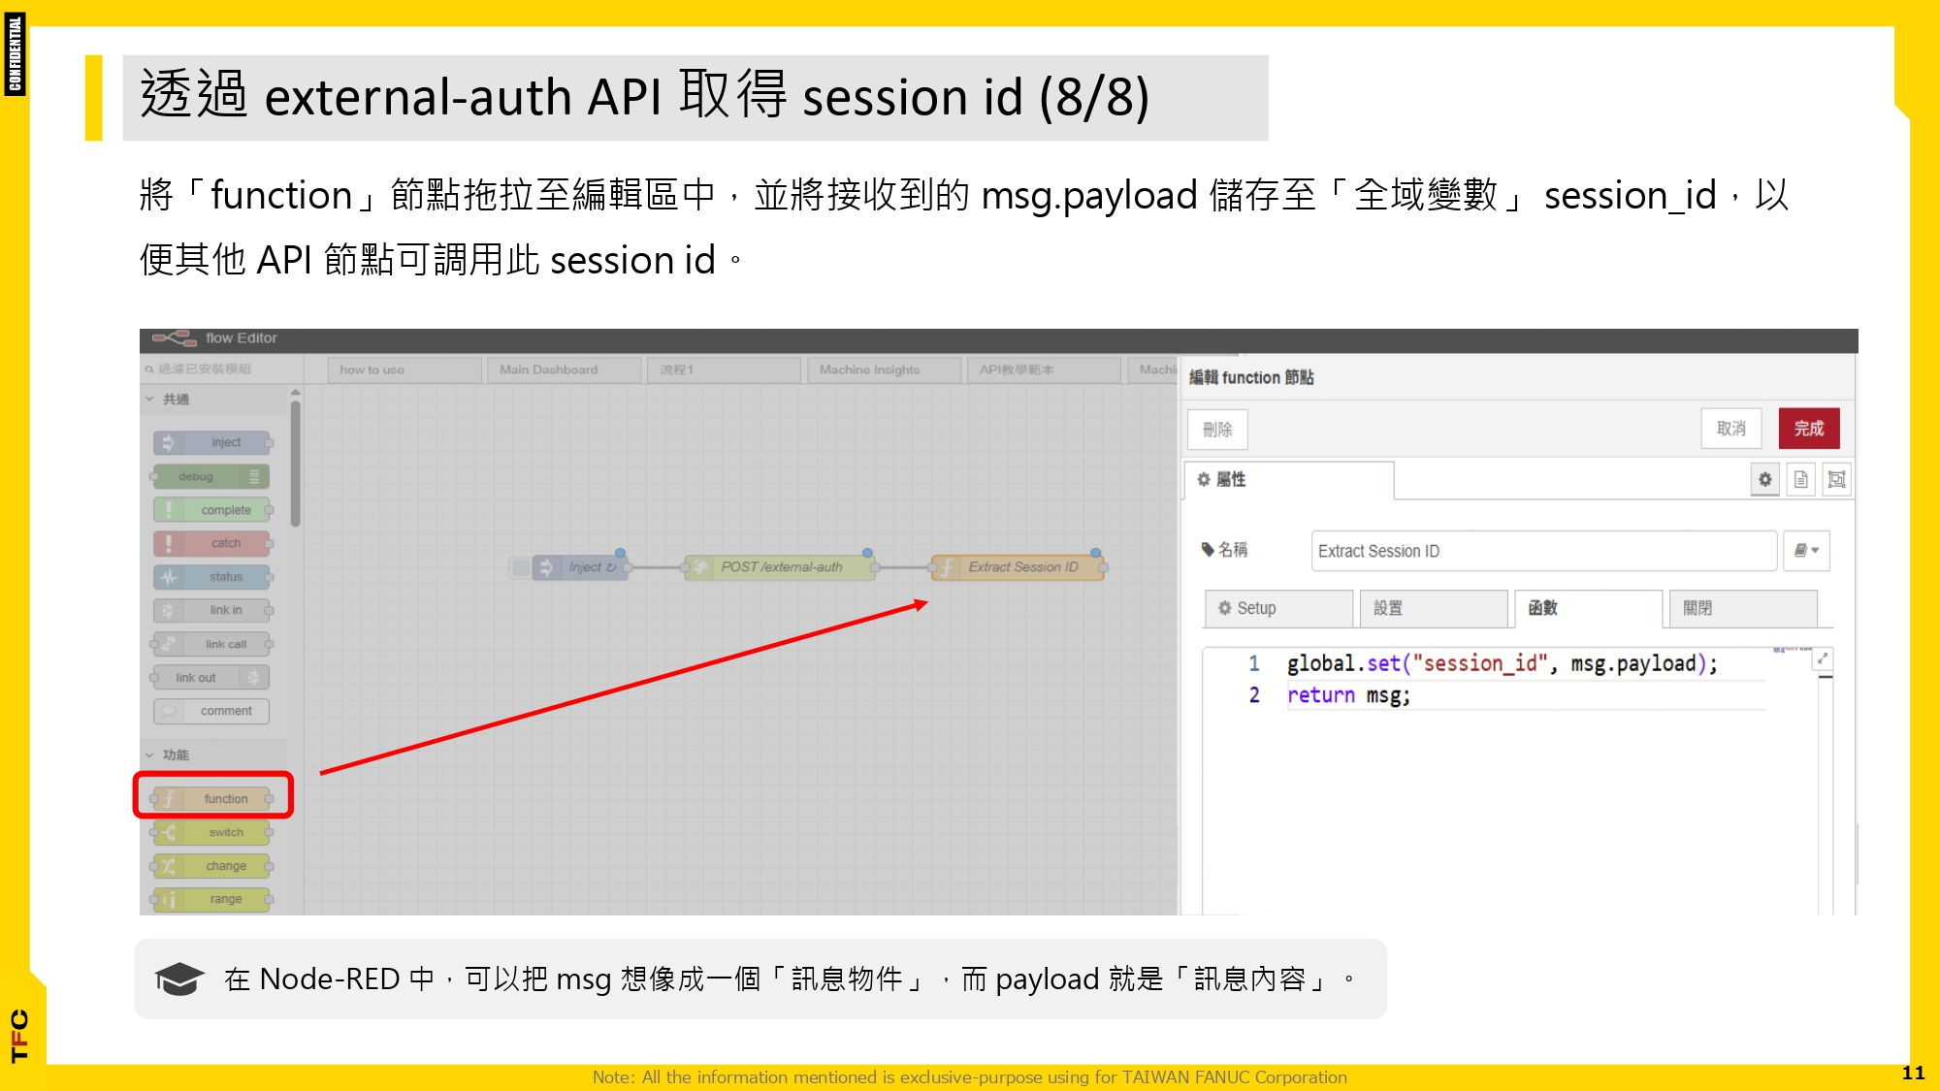Viewport: 1940px width, 1091px height.
Task: Open the library dropdown beside the name field
Action: click(1806, 550)
